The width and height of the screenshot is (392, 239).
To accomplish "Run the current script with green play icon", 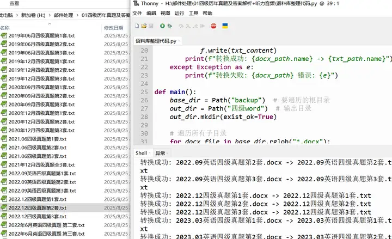I will [x=162, y=26].
